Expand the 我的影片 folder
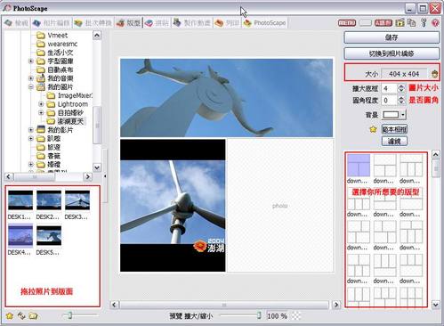The width and height of the screenshot is (444, 326). pyautogui.click(x=31, y=130)
